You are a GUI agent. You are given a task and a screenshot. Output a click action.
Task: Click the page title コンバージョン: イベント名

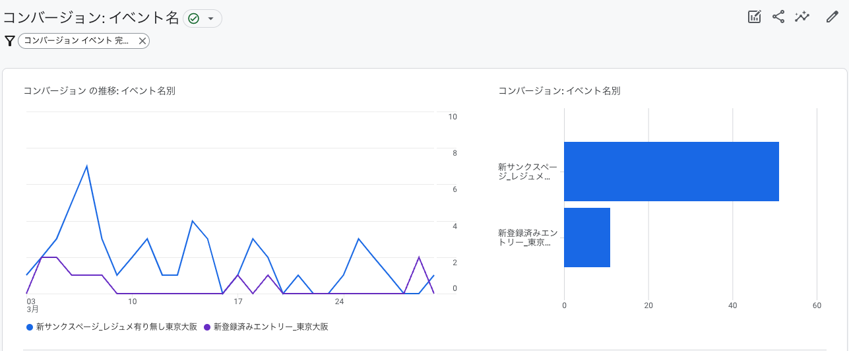pyautogui.click(x=91, y=18)
